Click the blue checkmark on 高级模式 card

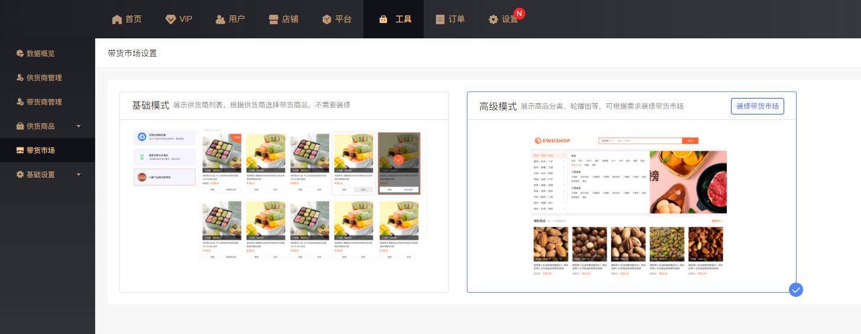[x=796, y=290]
